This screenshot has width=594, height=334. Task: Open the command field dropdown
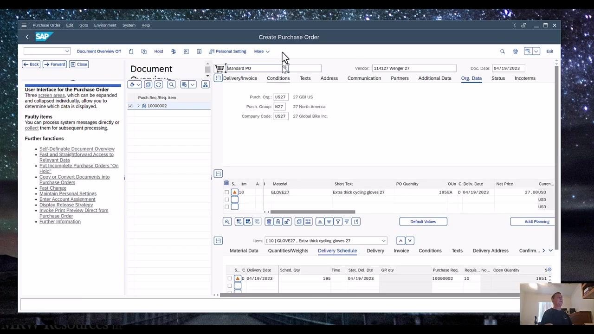pos(67,51)
